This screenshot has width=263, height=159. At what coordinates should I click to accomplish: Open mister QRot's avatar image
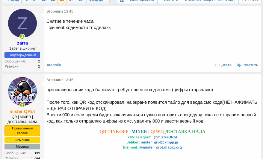[x=22, y=91]
